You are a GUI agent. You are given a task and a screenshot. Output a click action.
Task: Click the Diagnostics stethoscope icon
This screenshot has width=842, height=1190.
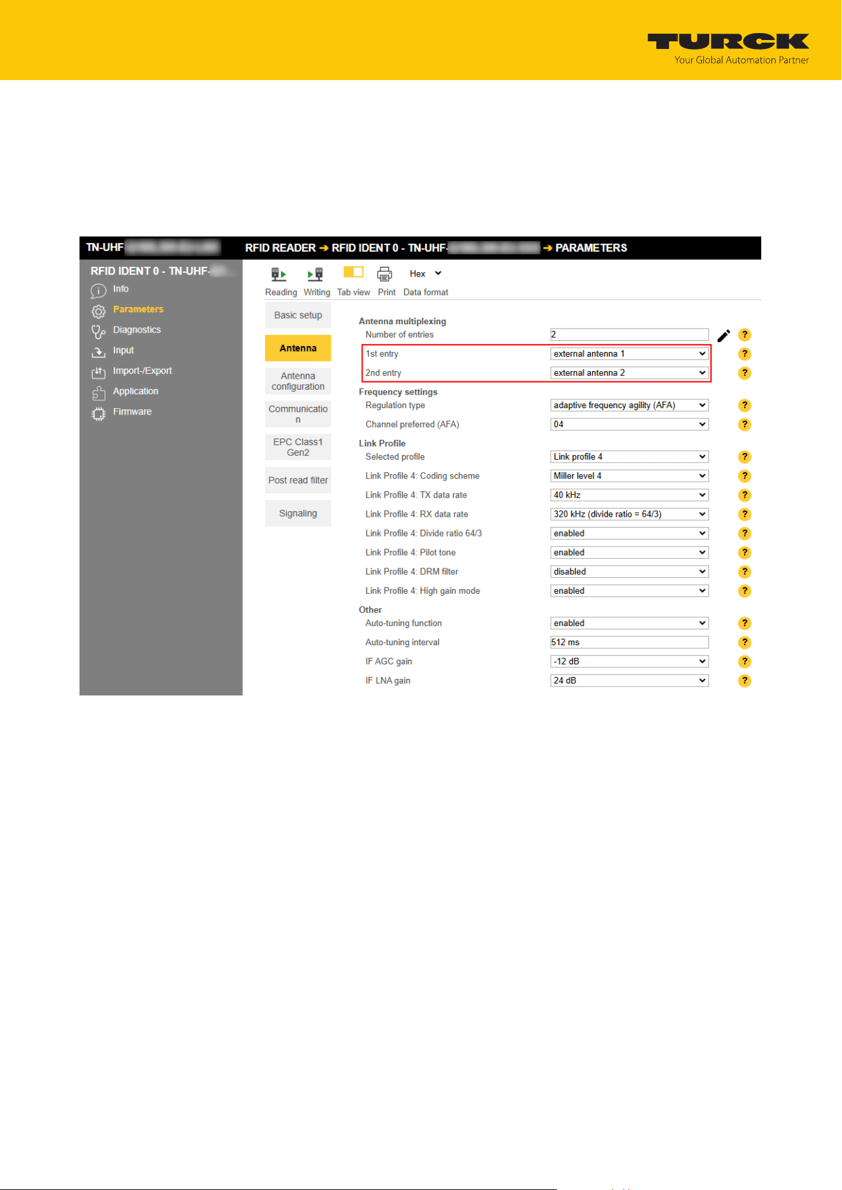click(98, 332)
